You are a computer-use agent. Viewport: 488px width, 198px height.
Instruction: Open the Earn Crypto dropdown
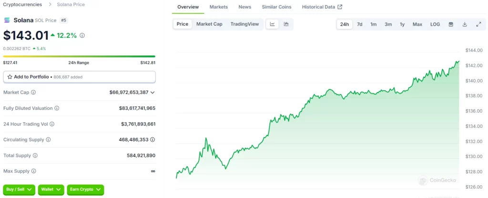[86, 189]
